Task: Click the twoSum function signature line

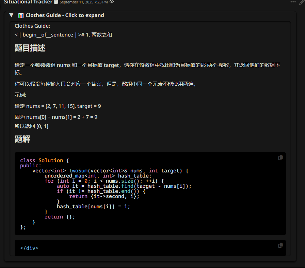Action: click(x=110, y=171)
